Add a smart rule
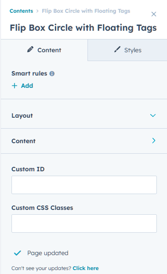This screenshot has width=167, height=274. 23,85
